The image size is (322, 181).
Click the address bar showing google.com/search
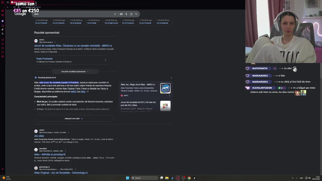tap(31, 7)
